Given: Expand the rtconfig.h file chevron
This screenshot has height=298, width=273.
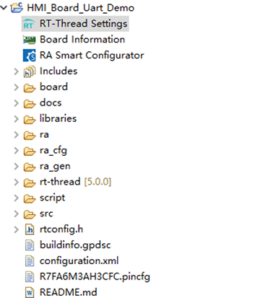Looking at the screenshot, I should pyautogui.click(x=17, y=229).
